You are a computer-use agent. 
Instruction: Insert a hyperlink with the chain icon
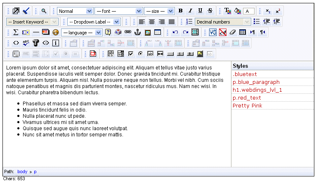point(128,32)
